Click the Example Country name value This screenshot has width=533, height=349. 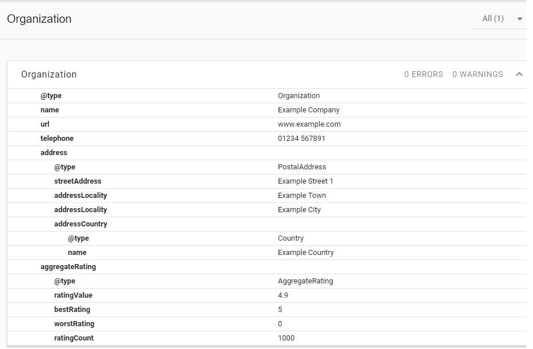click(306, 253)
